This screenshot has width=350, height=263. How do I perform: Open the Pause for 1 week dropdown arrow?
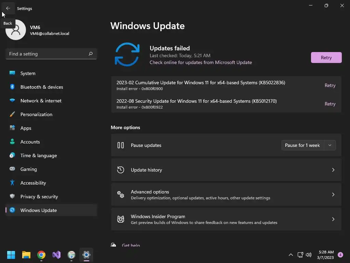click(330, 145)
